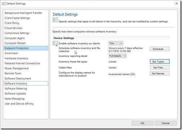Click the Set Files button
This screenshot has width=182, height=130.
pyautogui.click(x=160, y=68)
